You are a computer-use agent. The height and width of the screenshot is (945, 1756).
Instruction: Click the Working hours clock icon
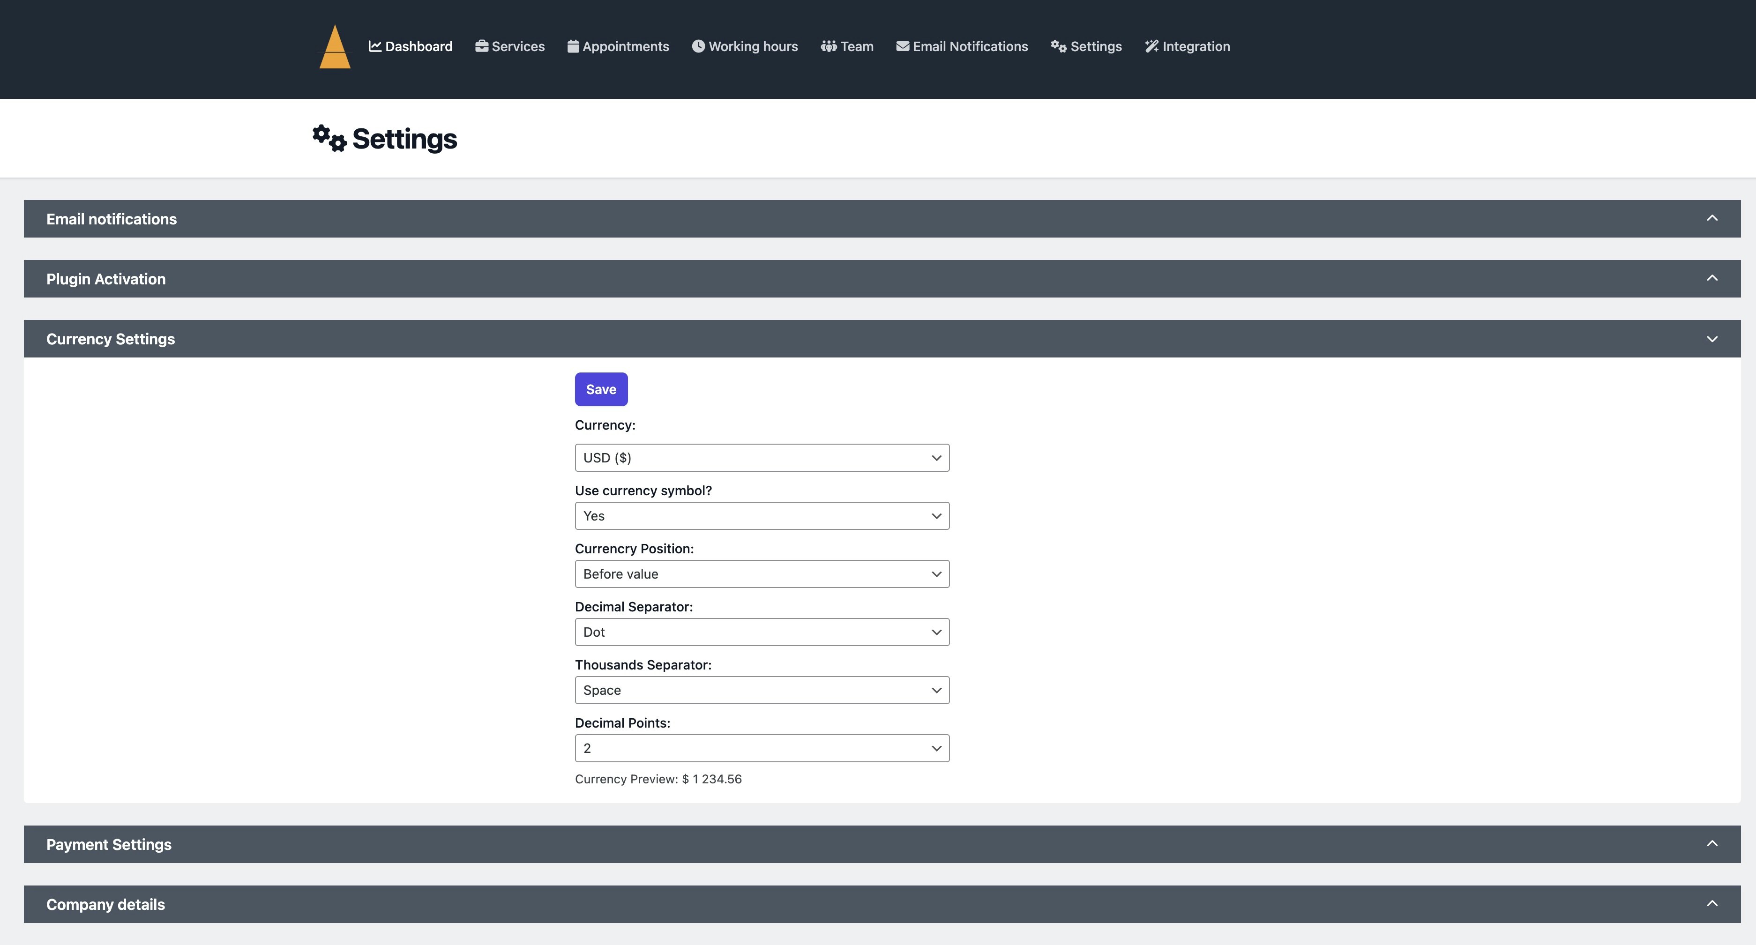(698, 46)
